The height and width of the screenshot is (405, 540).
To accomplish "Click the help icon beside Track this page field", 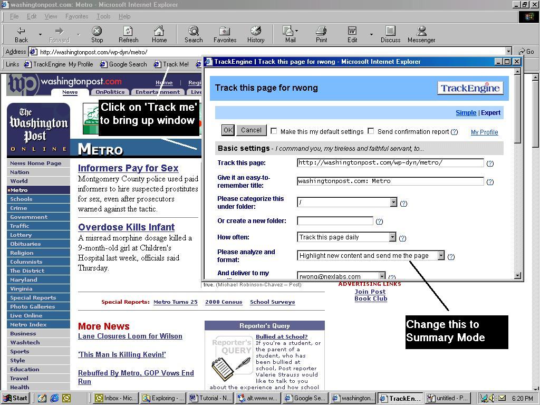I will point(490,163).
